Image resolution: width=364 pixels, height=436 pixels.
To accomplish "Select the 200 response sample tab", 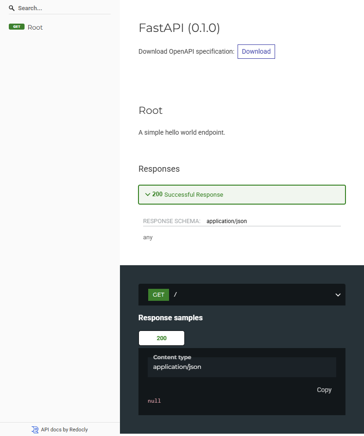I will click(x=162, y=338).
